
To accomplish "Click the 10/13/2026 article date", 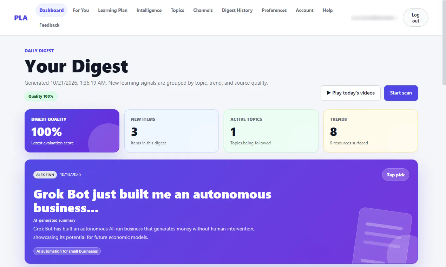I will pos(70,175).
